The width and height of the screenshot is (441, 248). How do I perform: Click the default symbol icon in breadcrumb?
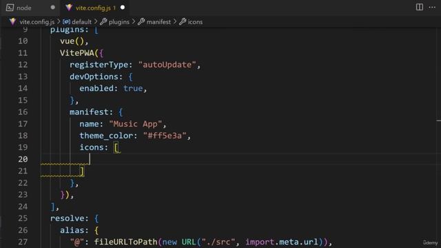click(x=66, y=21)
